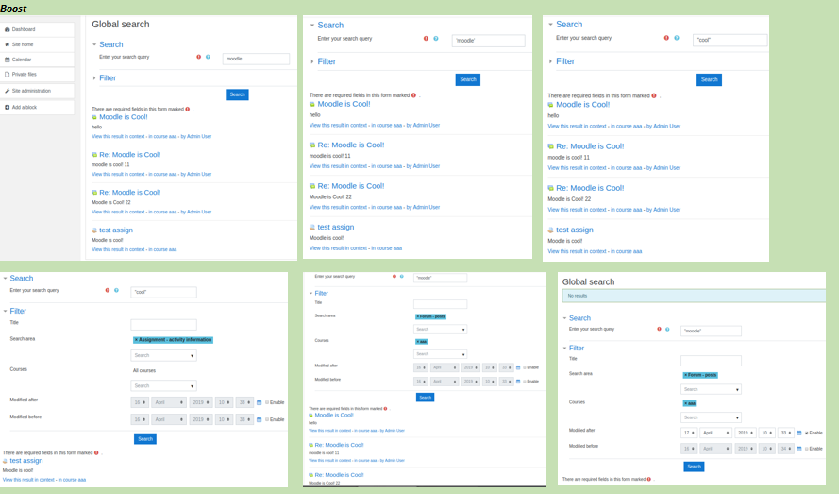Click query field in No results panel
This screenshot has height=494, width=839.
click(711, 332)
